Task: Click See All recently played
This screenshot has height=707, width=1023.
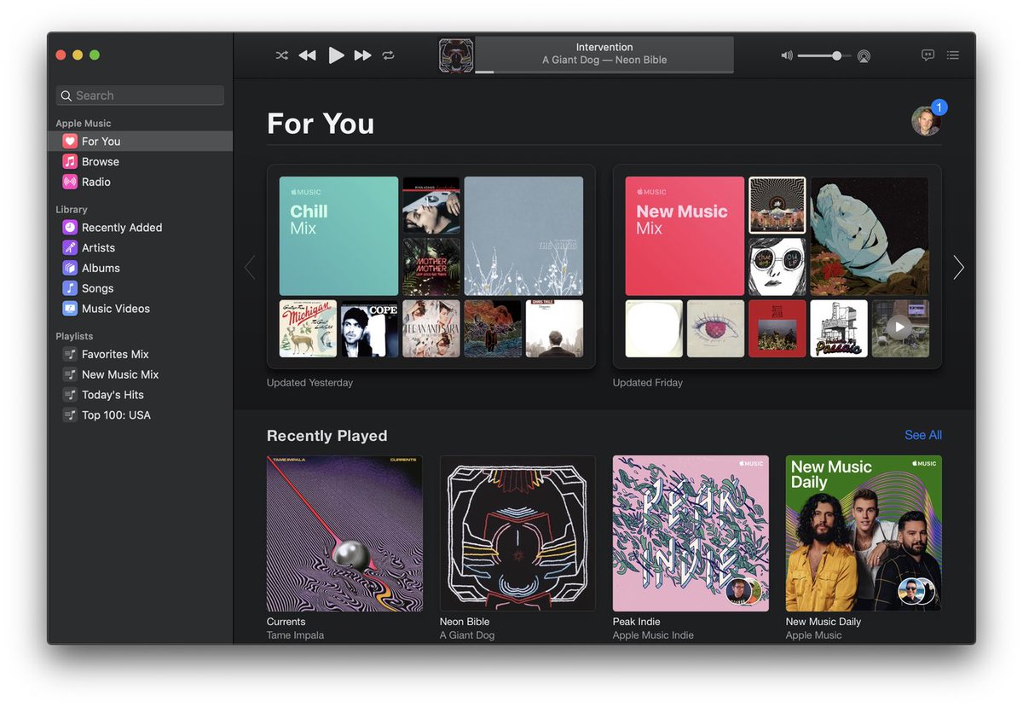Action: [923, 435]
